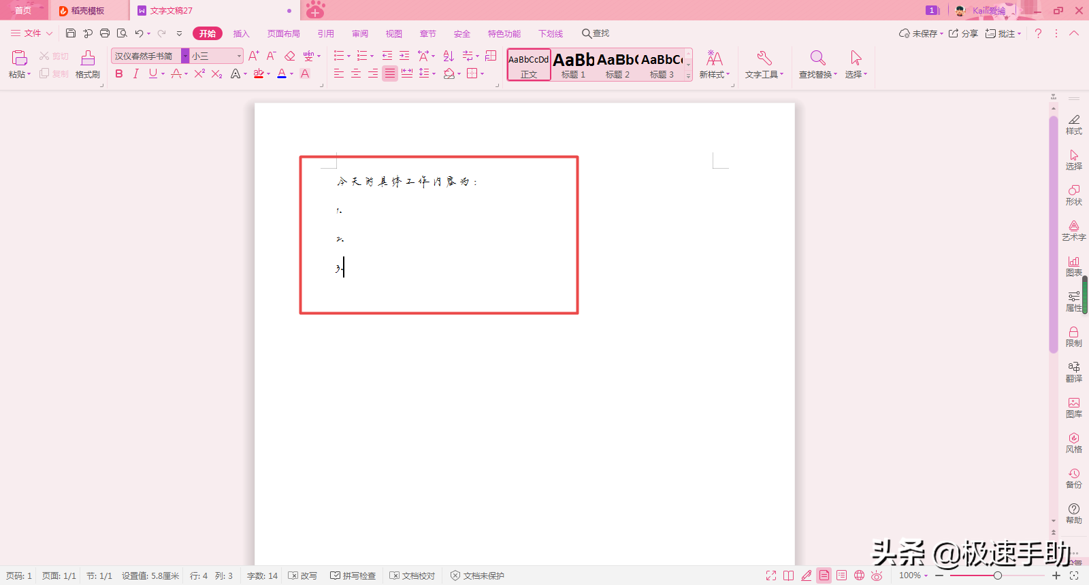Image resolution: width=1089 pixels, height=585 pixels.
Task: Open the 文字工具 wrench icon
Action: pos(764,58)
